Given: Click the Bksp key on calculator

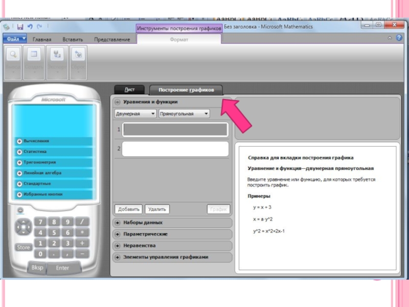Looking at the screenshot, I should 37,268.
